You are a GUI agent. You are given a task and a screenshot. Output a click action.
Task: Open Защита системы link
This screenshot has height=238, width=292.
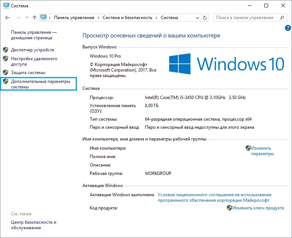28,73
